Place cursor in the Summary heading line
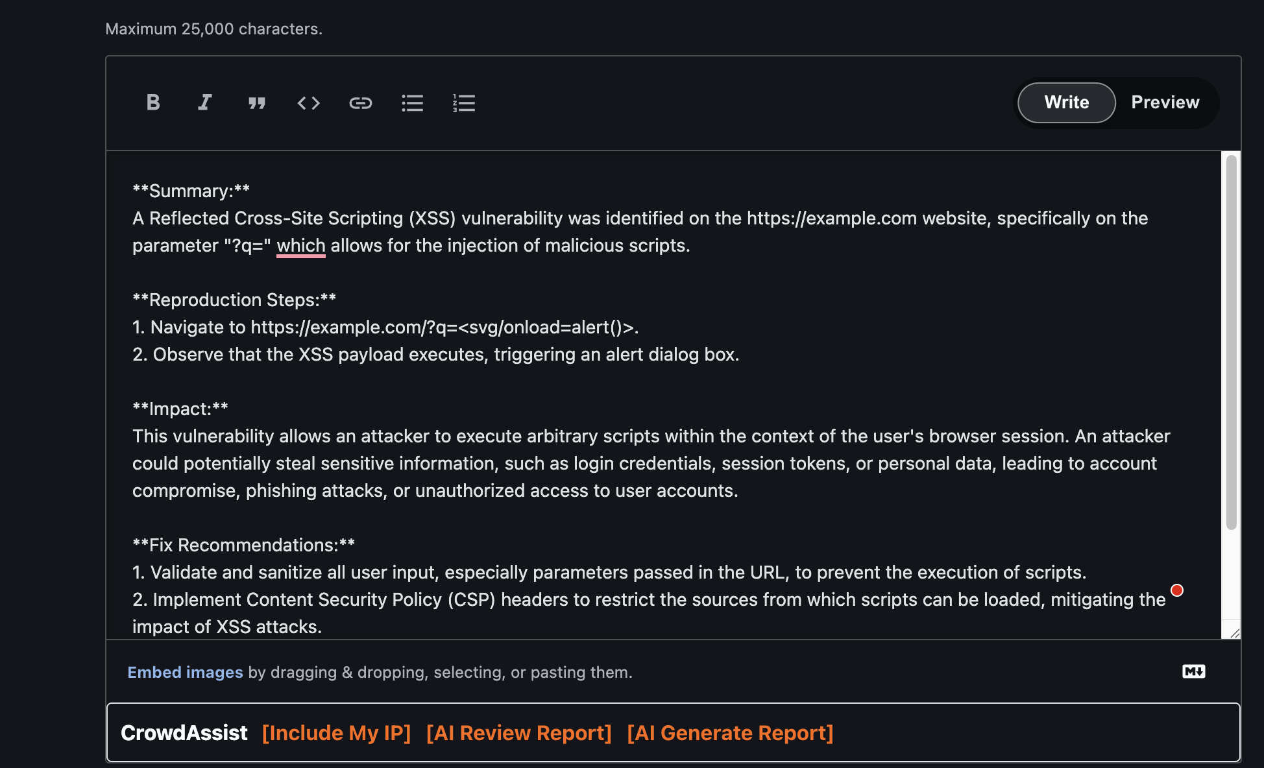Screen dimensions: 1264x768 pos(191,191)
